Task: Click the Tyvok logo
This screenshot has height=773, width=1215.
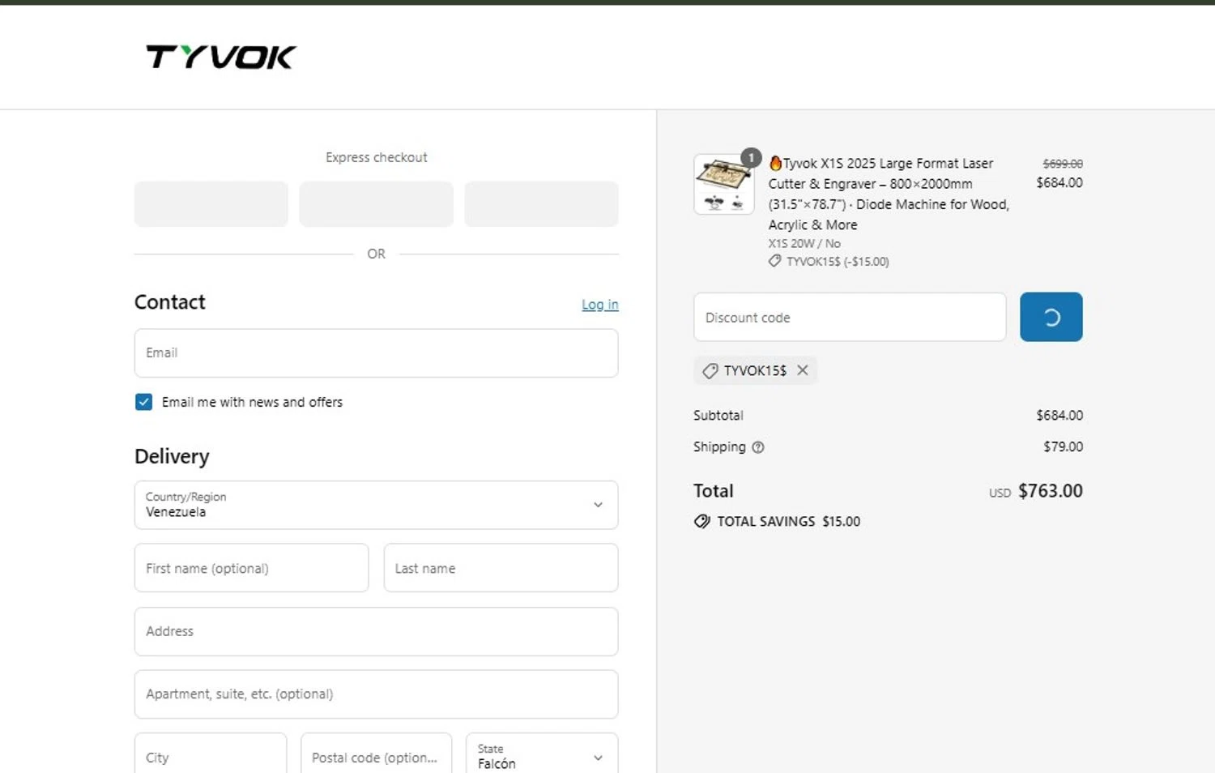Action: coord(221,57)
